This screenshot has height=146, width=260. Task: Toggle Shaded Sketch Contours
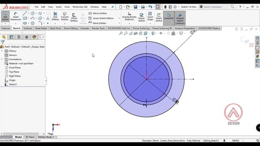coord(180,18)
